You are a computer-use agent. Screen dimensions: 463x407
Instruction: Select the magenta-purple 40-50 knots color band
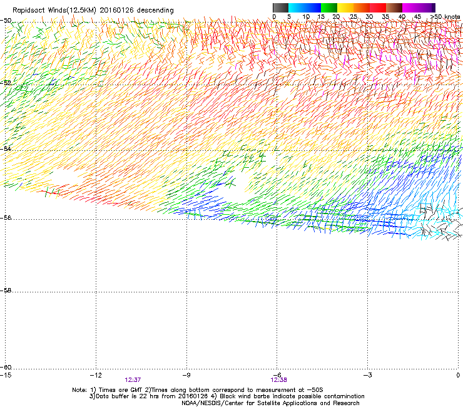419,8
